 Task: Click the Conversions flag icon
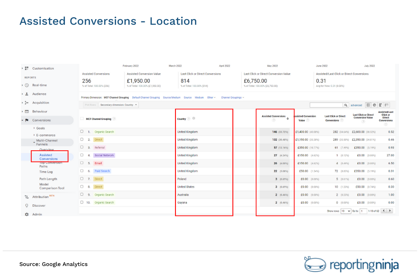[x=27, y=120]
